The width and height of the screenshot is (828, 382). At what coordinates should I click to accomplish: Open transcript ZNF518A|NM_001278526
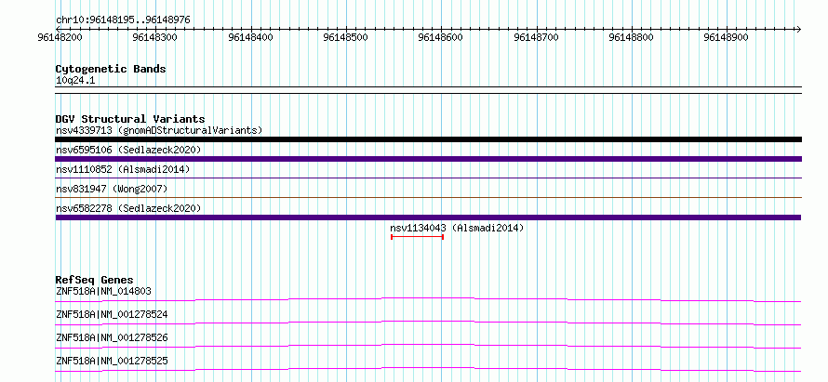pyautogui.click(x=112, y=337)
